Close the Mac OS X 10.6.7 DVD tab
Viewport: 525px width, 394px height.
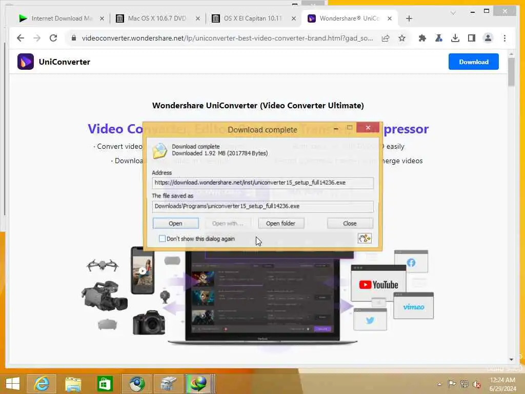[x=198, y=18]
